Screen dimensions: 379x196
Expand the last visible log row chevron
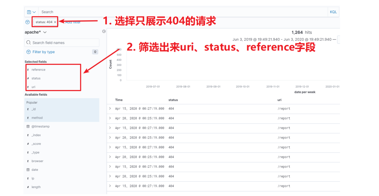pyautogui.click(x=110, y=186)
